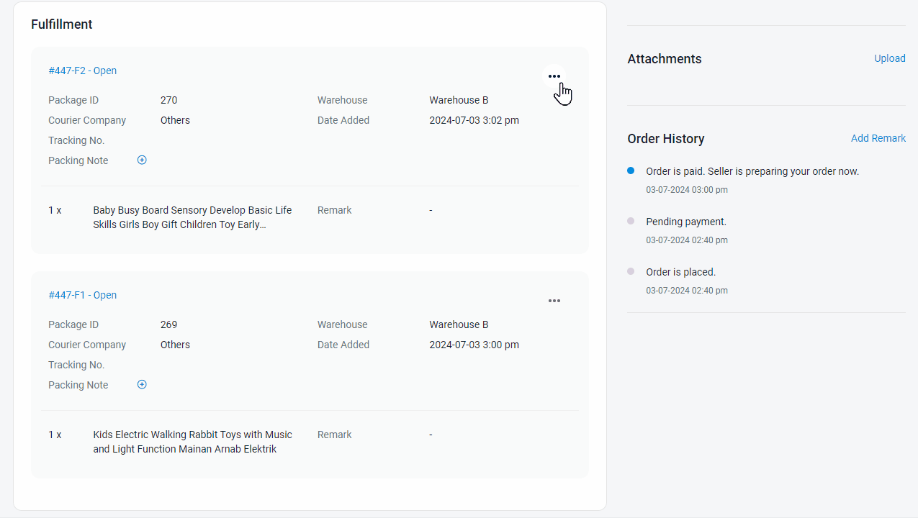This screenshot has height=518, width=918.
Task: Click the Package ID value 270
Action: [168, 100]
